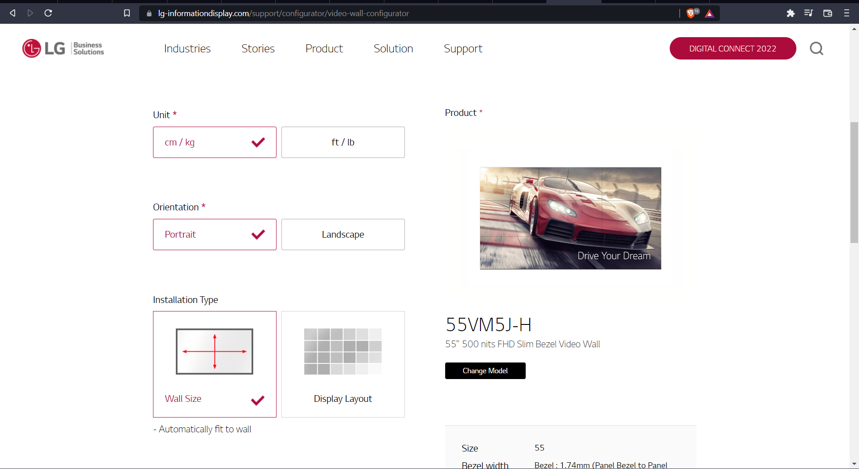Bookmark this page using bookmark icon

(x=127, y=13)
